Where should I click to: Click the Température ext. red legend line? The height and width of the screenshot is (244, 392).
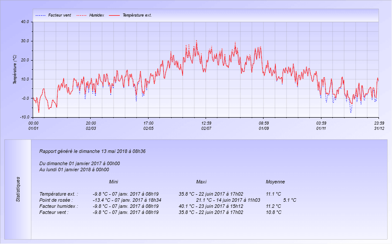coord(114,15)
